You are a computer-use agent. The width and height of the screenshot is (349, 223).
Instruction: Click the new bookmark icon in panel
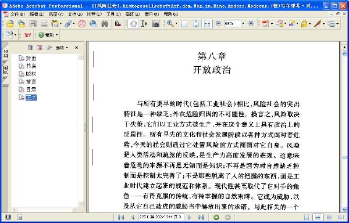click(x=40, y=47)
